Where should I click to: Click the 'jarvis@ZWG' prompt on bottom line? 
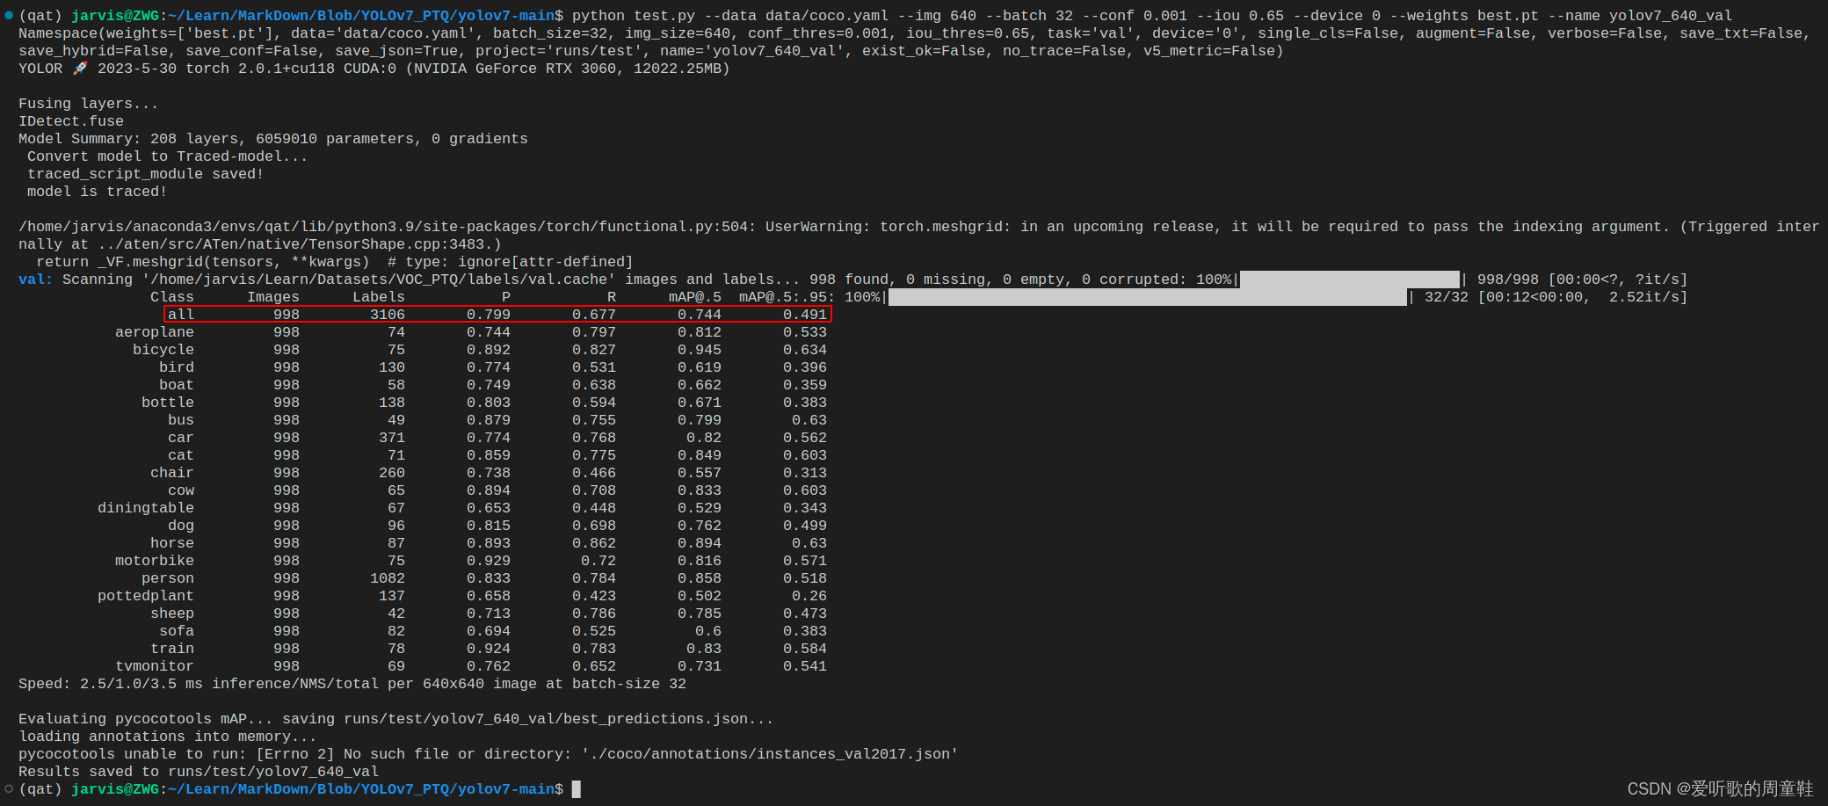[x=115, y=789]
